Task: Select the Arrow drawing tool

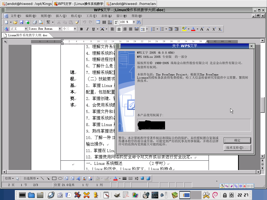Action: coord(48,178)
